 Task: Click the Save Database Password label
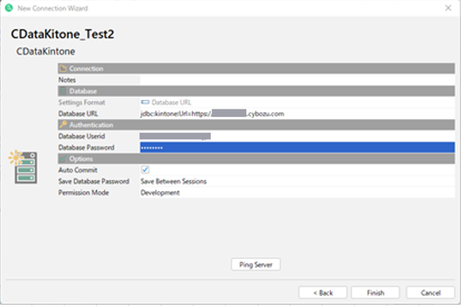click(94, 181)
